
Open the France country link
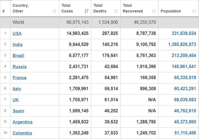[20, 77]
